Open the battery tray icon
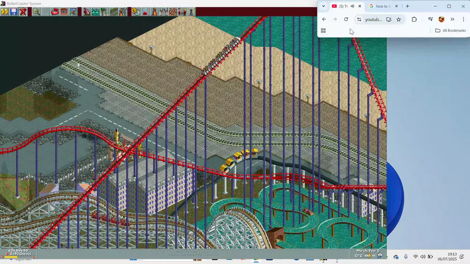This screenshot has width=470, height=264. (x=430, y=257)
